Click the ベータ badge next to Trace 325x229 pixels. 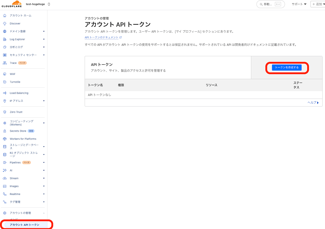click(x=22, y=63)
